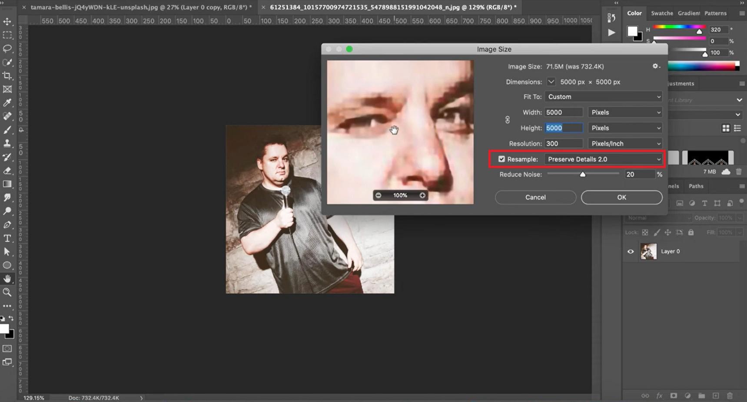The width and height of the screenshot is (747, 402).
Task: Click grid view button in Libraries
Action: [726, 128]
